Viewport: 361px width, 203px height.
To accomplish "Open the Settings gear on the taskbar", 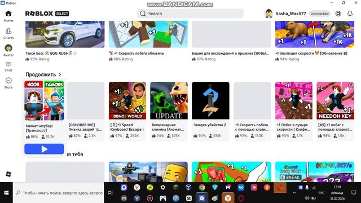I will (x=163, y=188).
